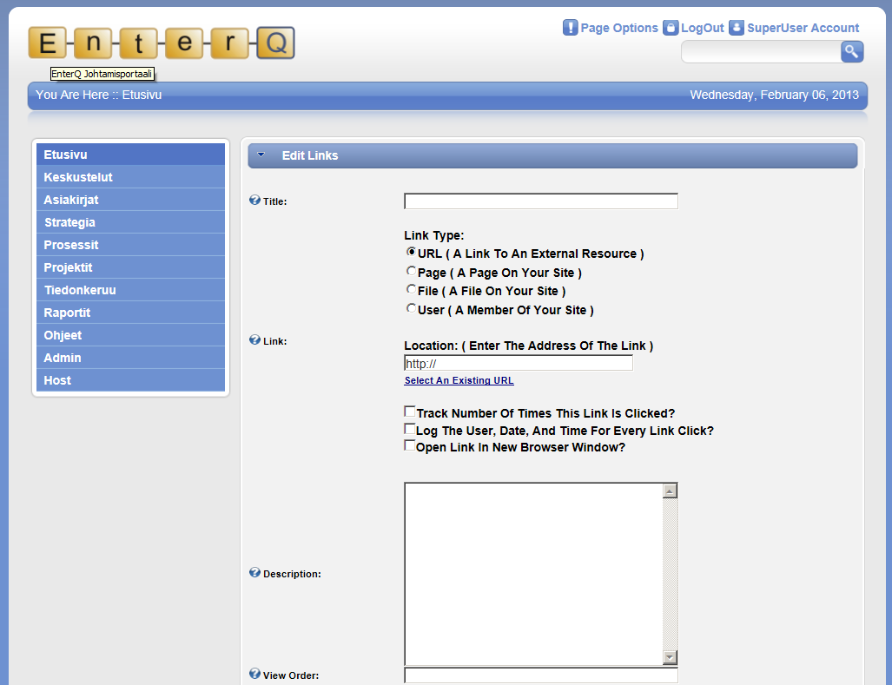Click the help icon beside Title
The height and width of the screenshot is (685, 892).
254,200
